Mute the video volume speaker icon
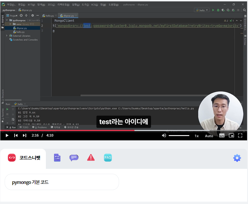 click(x=164, y=135)
